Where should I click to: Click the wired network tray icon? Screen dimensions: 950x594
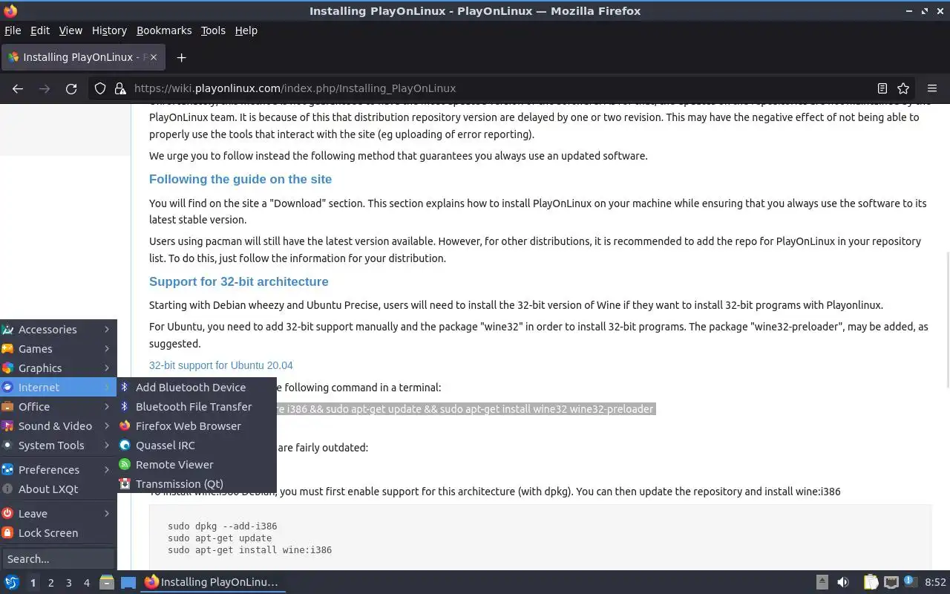coord(891,582)
